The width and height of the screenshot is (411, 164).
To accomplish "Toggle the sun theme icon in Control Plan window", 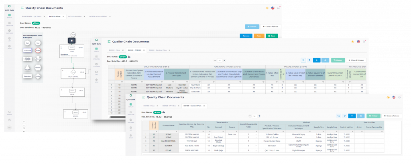I will (388, 97).
